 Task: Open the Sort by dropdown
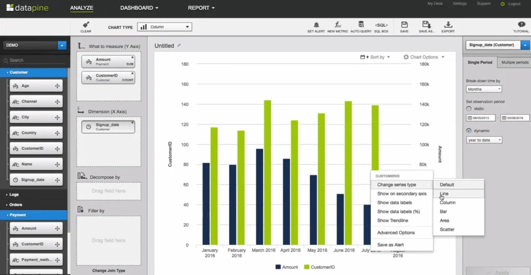pos(375,57)
